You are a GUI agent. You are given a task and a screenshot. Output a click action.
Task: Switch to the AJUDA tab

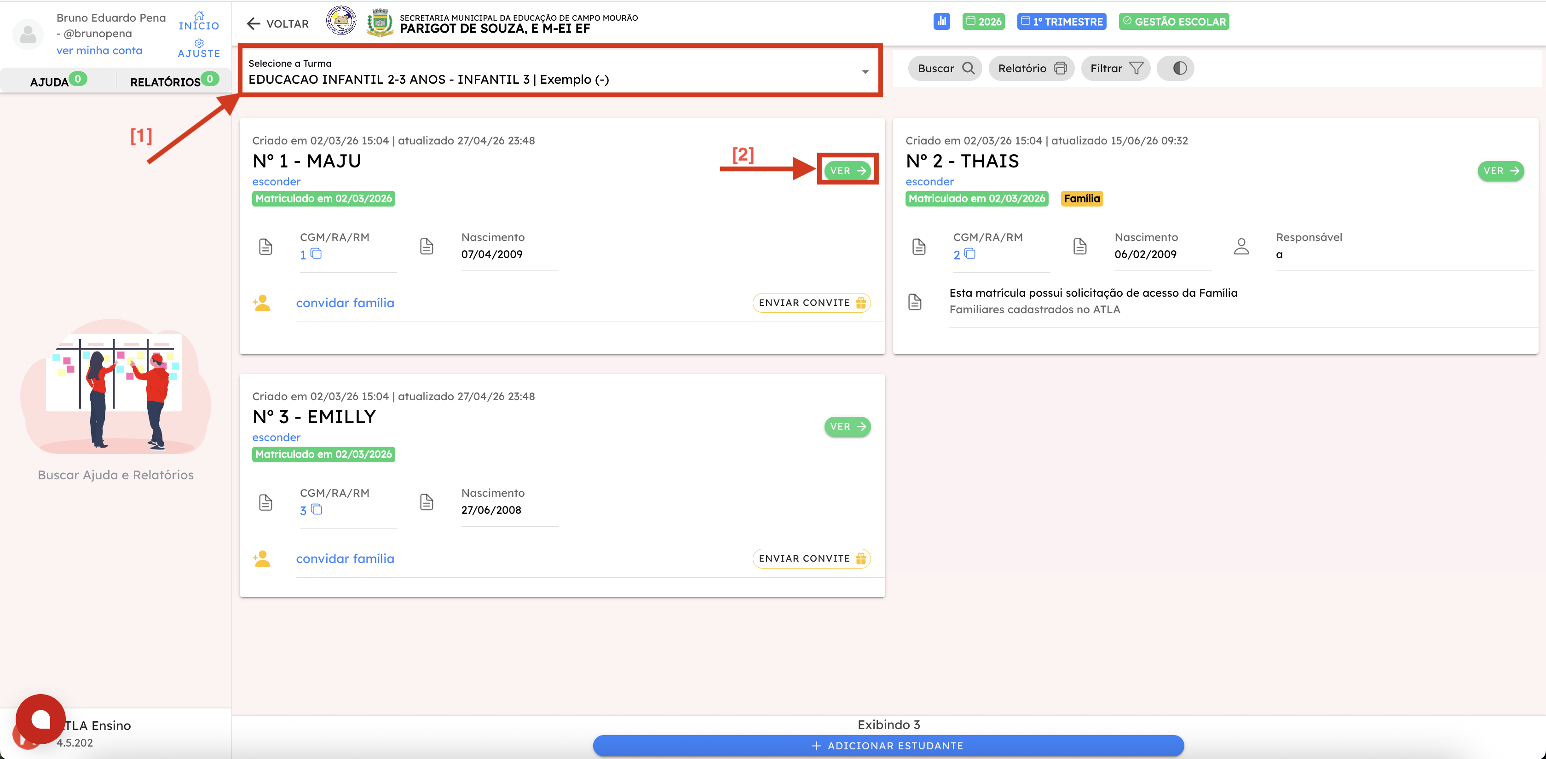[58, 80]
